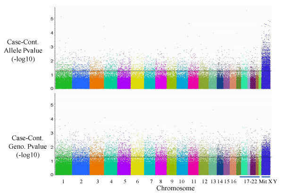283x196 pixels.
Task: Select chromosome label '16' on the x-axis
Action: tap(233, 181)
